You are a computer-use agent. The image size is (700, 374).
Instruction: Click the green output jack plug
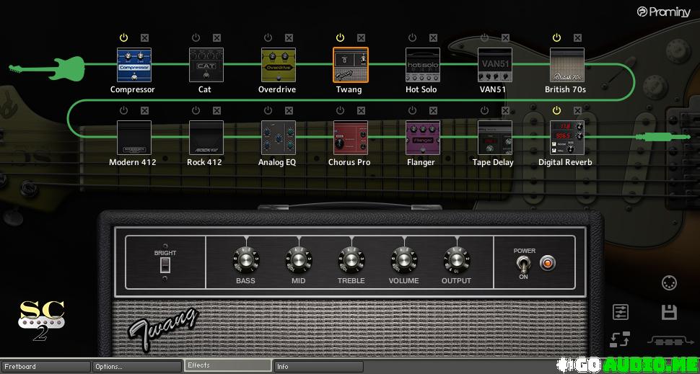click(662, 137)
